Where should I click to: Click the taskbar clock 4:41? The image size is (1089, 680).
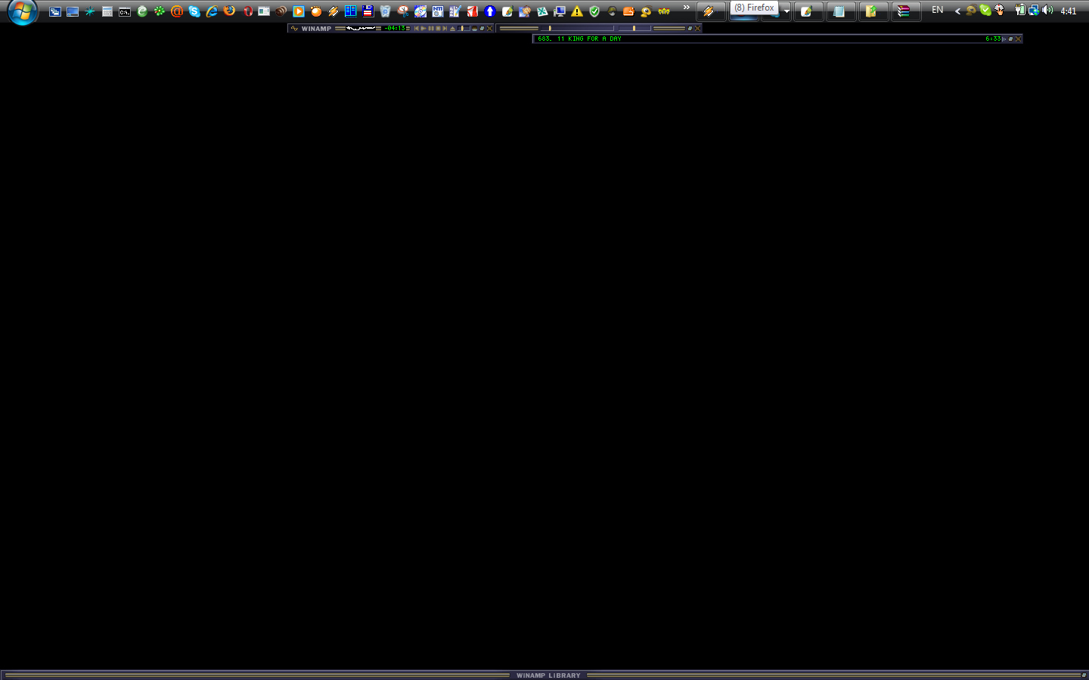(1069, 11)
